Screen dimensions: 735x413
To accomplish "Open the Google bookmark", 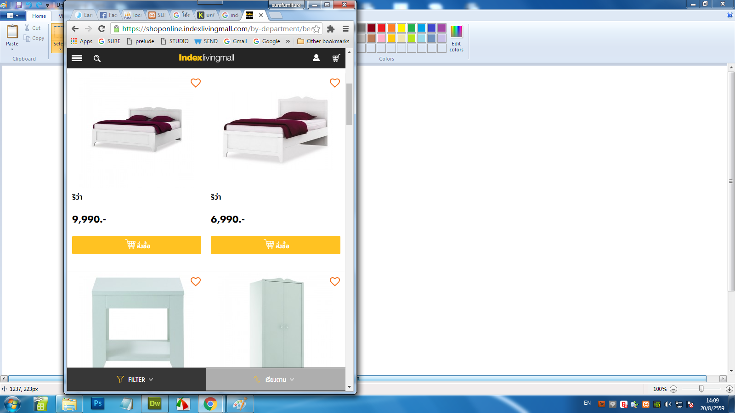I will [x=266, y=41].
